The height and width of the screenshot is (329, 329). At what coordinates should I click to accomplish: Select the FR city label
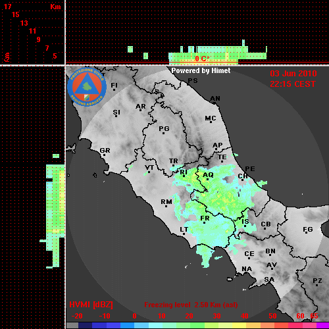pyautogui.click(x=205, y=218)
